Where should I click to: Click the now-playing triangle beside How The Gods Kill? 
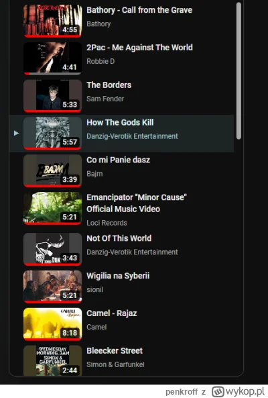pos(16,133)
